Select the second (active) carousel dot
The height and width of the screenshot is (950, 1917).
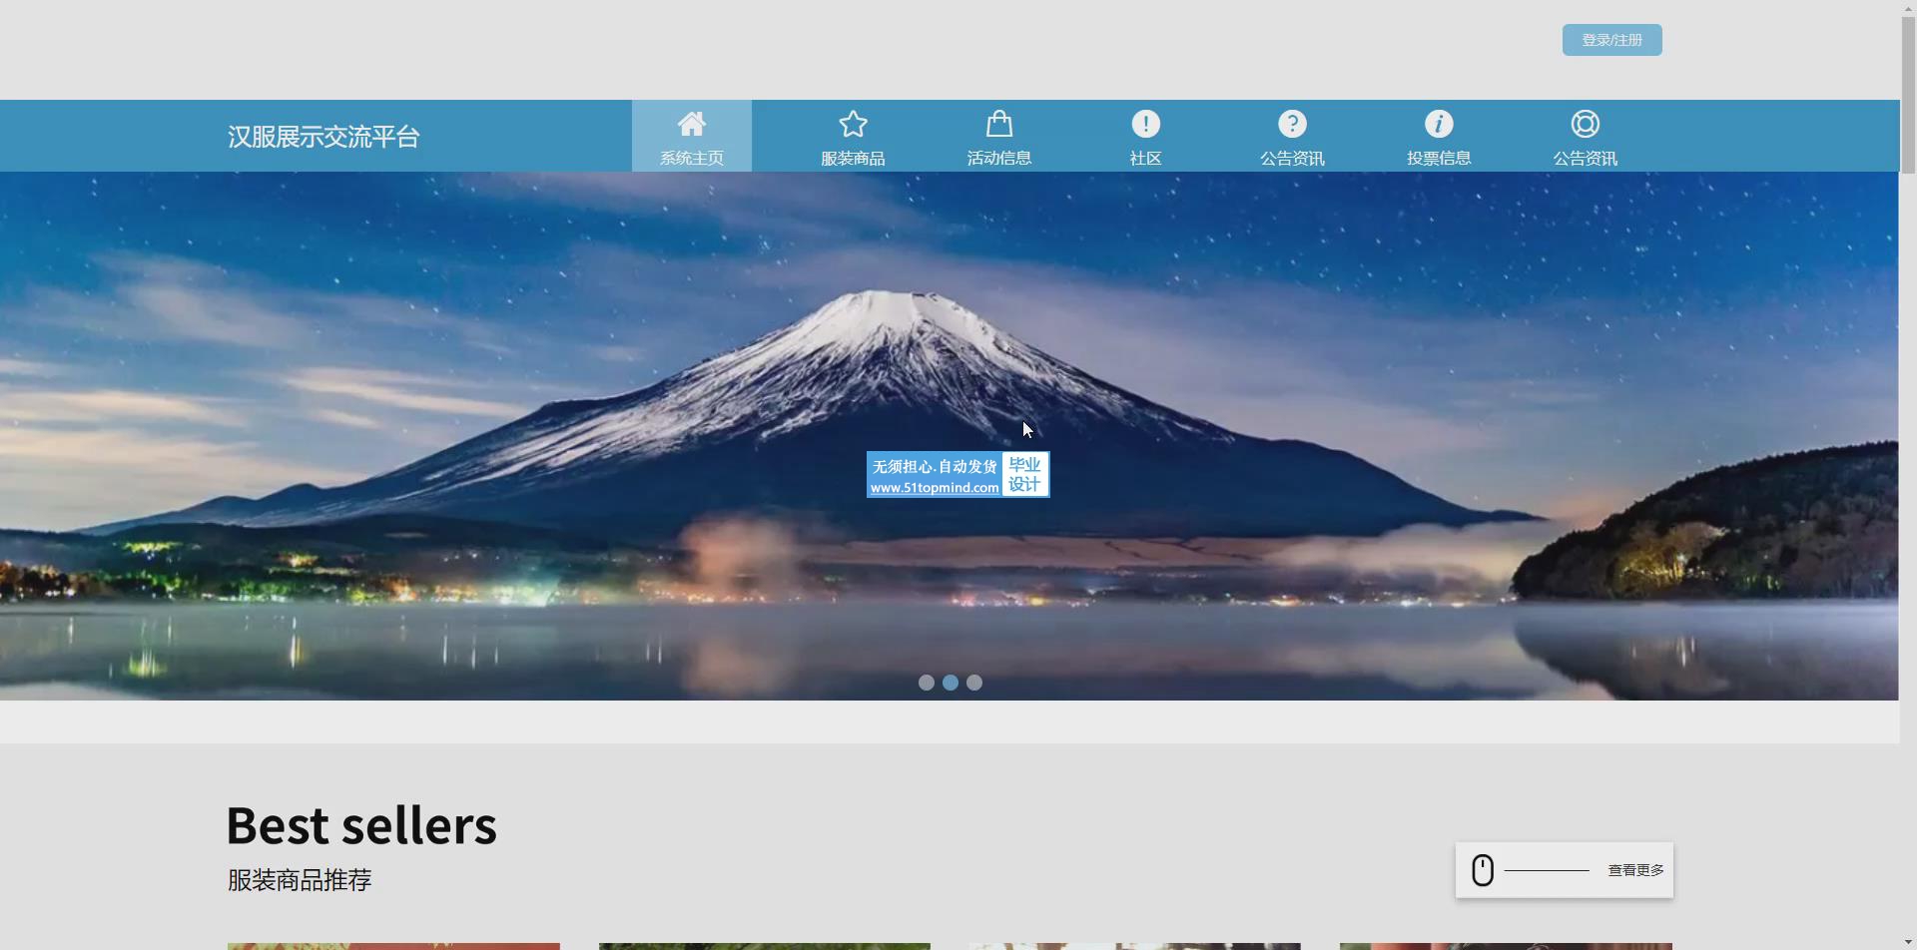(x=951, y=683)
